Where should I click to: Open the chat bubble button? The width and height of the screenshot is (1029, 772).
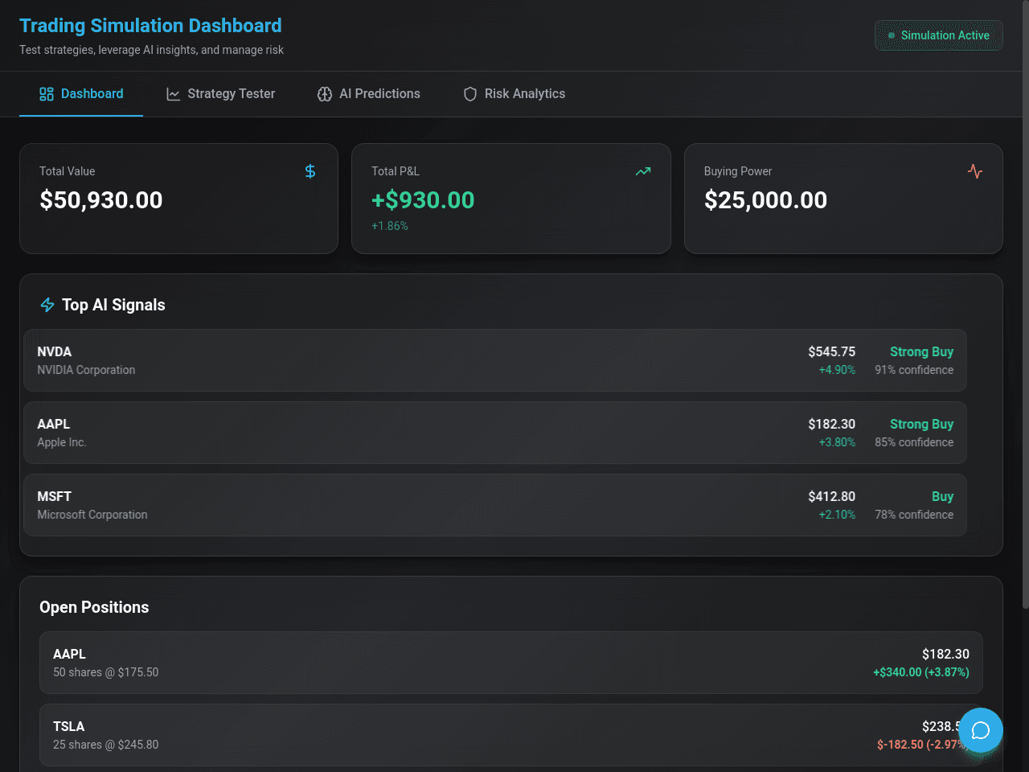981,730
